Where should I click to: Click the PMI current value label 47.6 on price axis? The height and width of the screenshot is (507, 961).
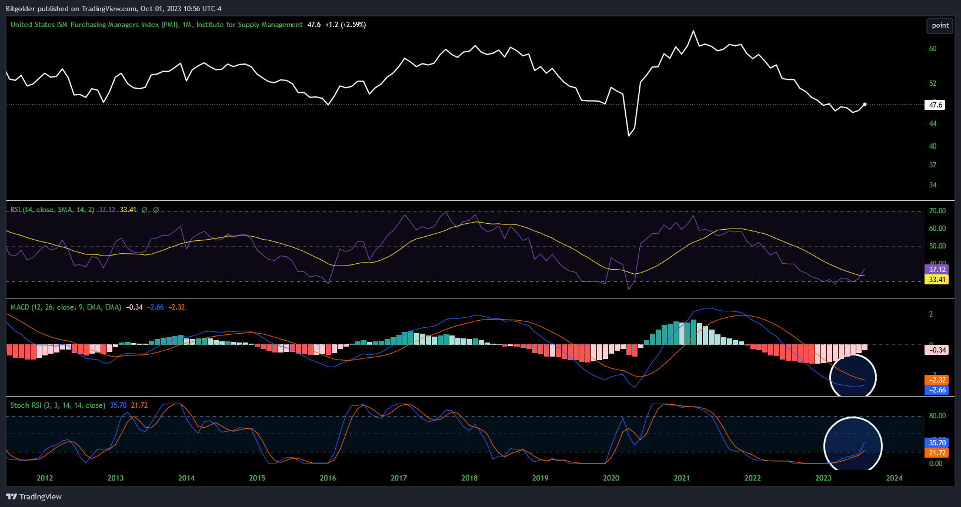coord(935,105)
